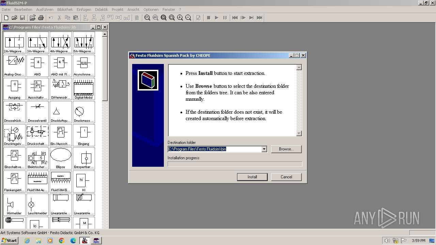Screen dimensions: 436x245
Task: Click the Cut scissors icon
Action: (59, 18)
